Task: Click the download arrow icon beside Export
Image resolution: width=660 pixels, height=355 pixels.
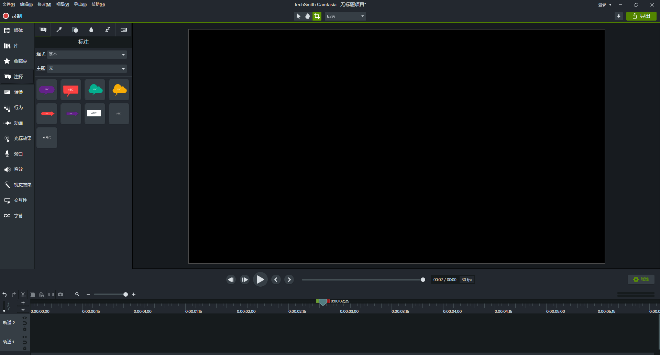Action: click(x=619, y=16)
